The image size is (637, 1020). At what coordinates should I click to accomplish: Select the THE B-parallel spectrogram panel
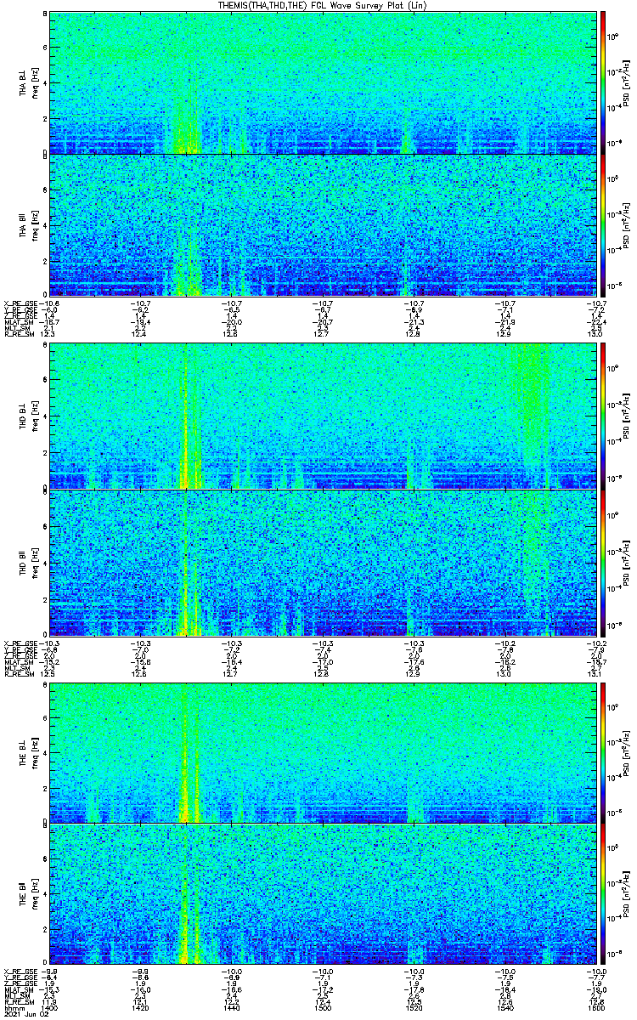point(323,895)
